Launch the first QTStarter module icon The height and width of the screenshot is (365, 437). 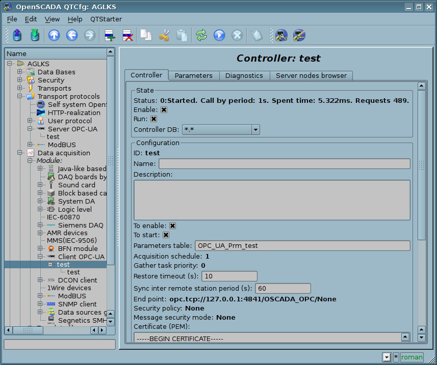281,35
